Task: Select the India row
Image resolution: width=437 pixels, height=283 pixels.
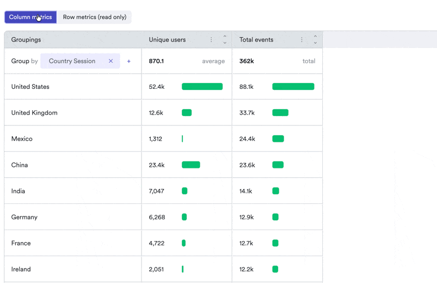Action: (163, 191)
